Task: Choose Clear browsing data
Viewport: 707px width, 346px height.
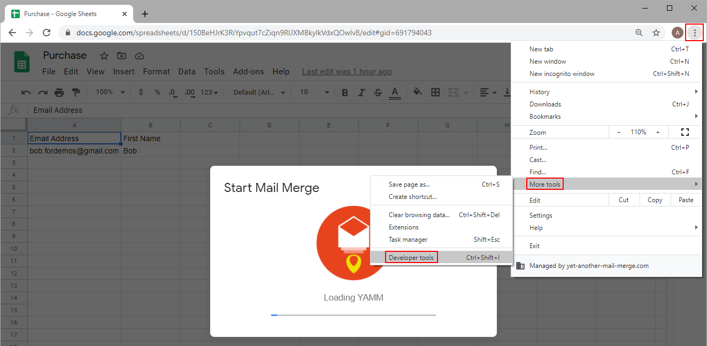Action: (441, 215)
